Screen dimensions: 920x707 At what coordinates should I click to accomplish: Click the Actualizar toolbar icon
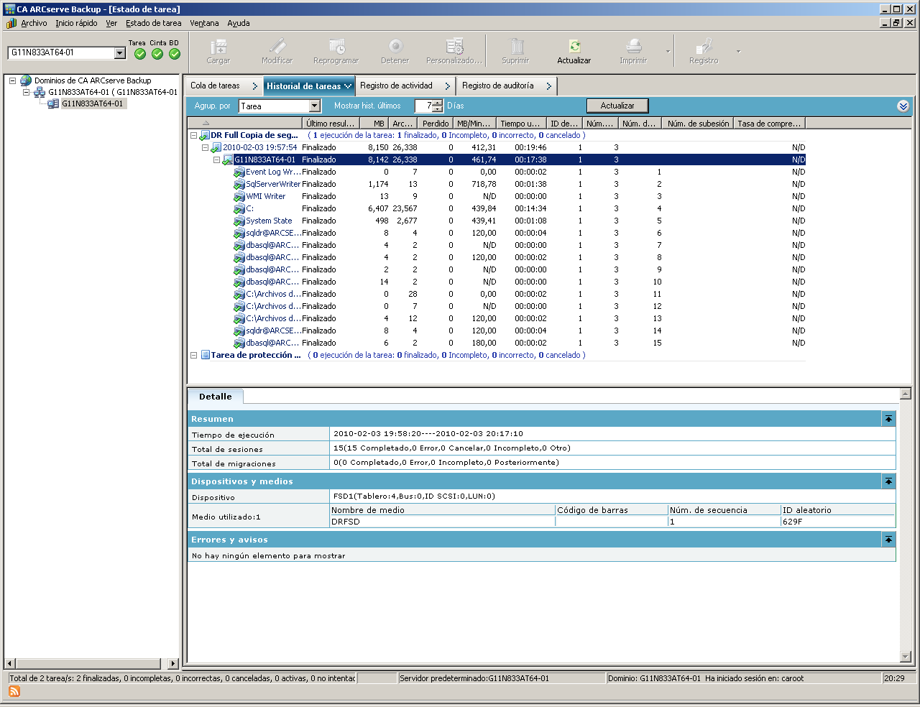point(574,47)
